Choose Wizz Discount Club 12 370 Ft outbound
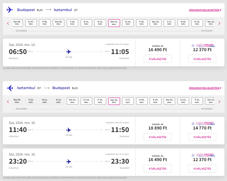 [x=202, y=59]
